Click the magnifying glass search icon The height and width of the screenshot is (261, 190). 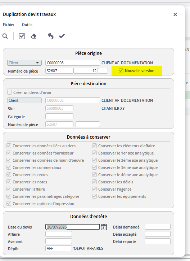(x=5, y=36)
